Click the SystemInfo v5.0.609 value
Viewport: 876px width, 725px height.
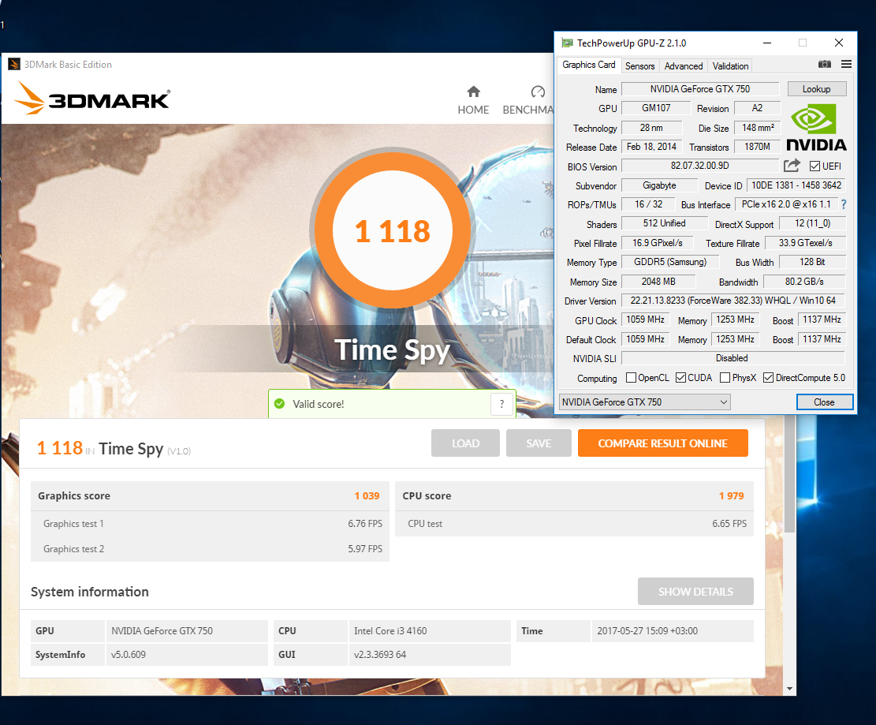click(x=186, y=655)
